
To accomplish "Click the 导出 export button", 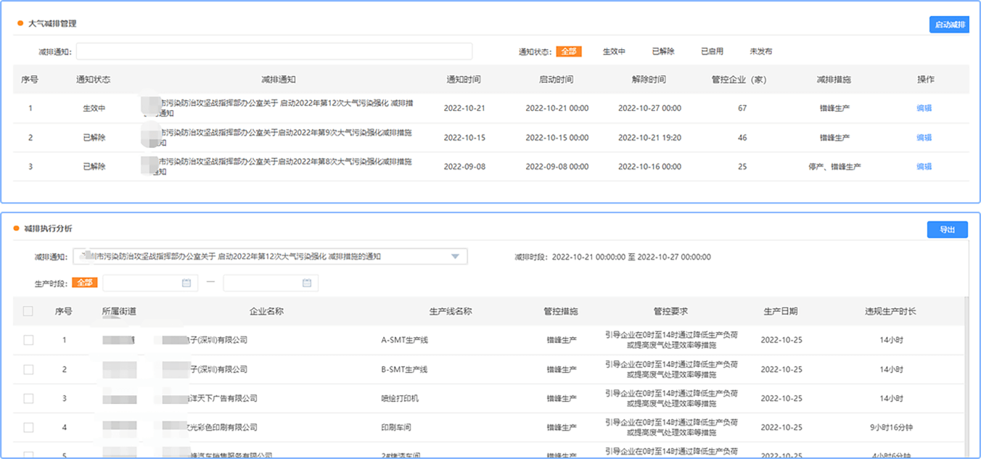I will click(947, 230).
